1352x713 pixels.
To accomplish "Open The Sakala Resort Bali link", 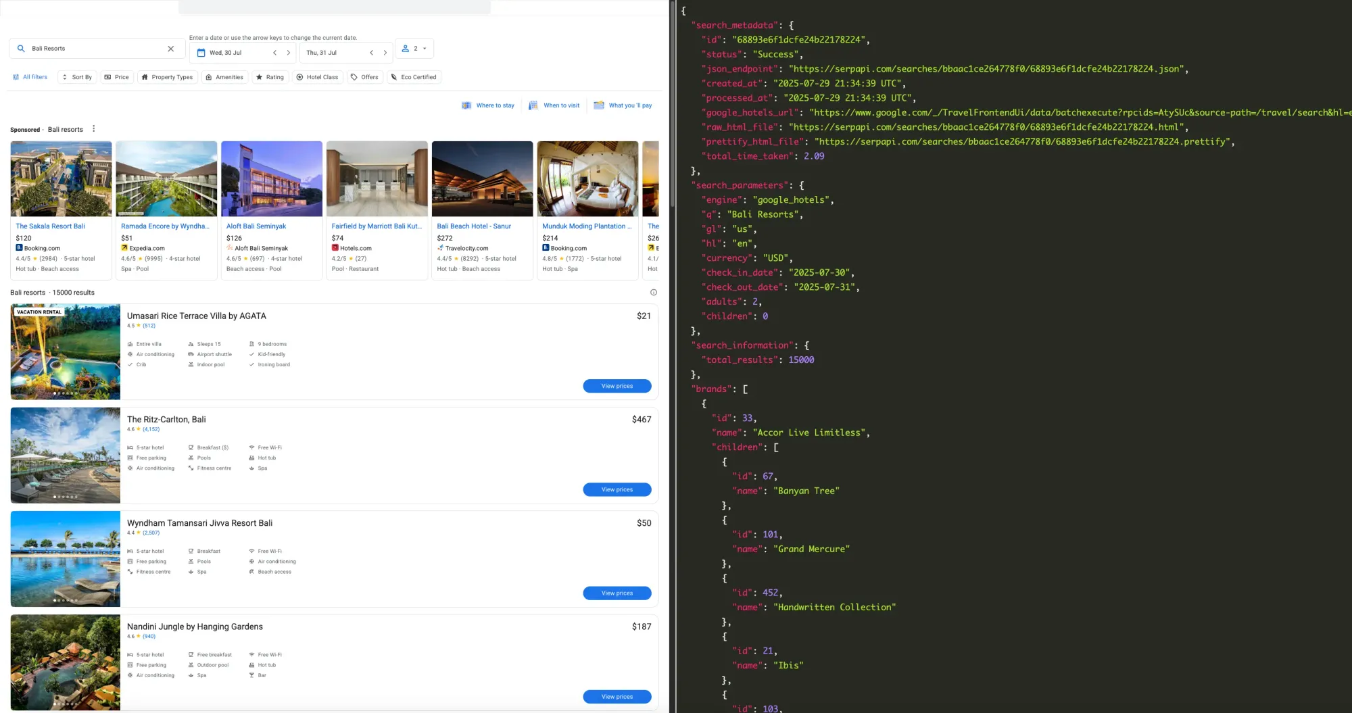I will click(x=51, y=226).
